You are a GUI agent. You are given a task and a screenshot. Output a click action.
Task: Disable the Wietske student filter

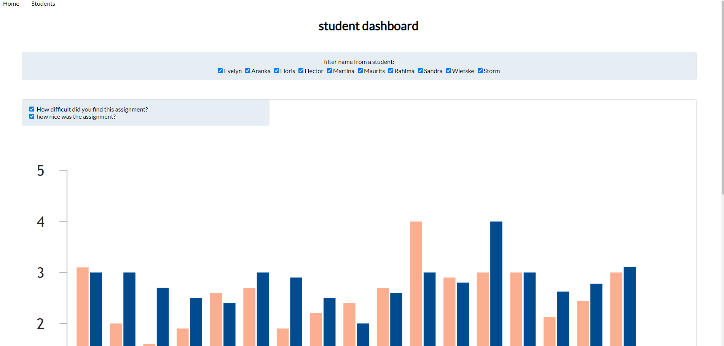pyautogui.click(x=448, y=70)
